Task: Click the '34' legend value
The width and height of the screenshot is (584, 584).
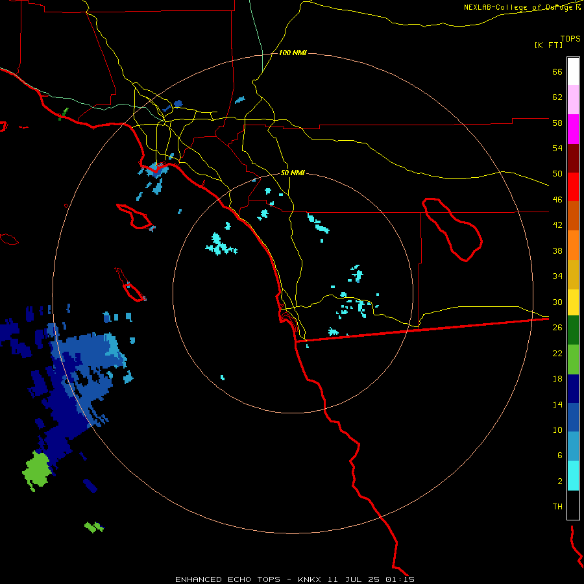Action: pos(557,276)
